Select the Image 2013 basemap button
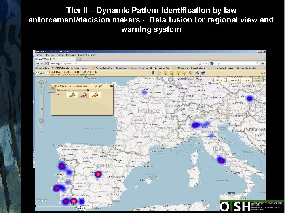The height and width of the screenshot is (213, 285). (x=234, y=80)
